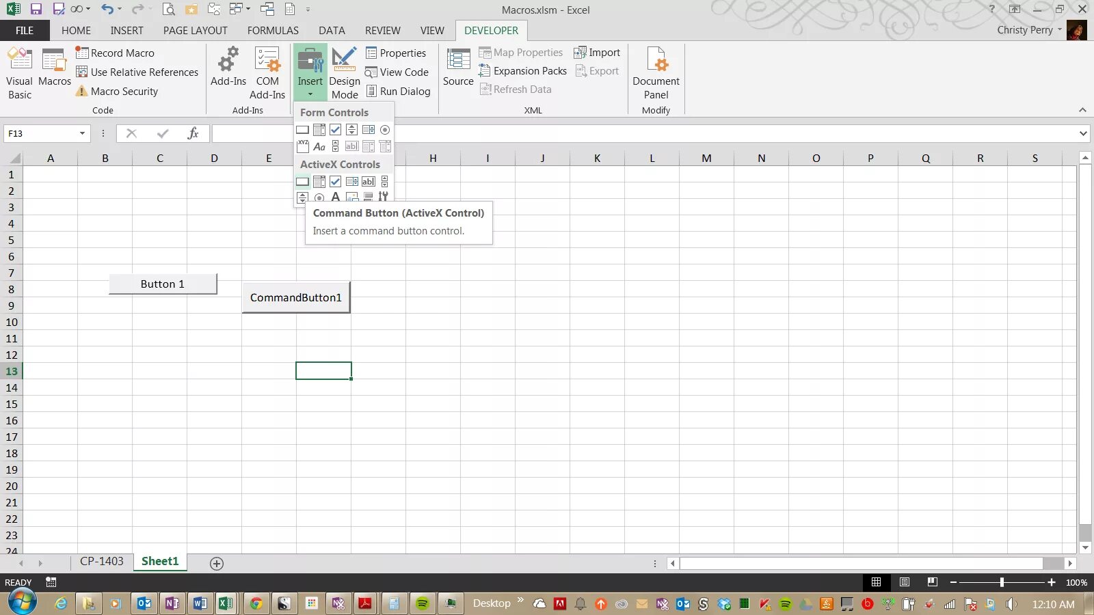Insert a Form Controls label
This screenshot has width=1094, height=615.
pyautogui.click(x=319, y=146)
